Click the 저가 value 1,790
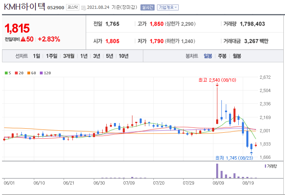 157,41
